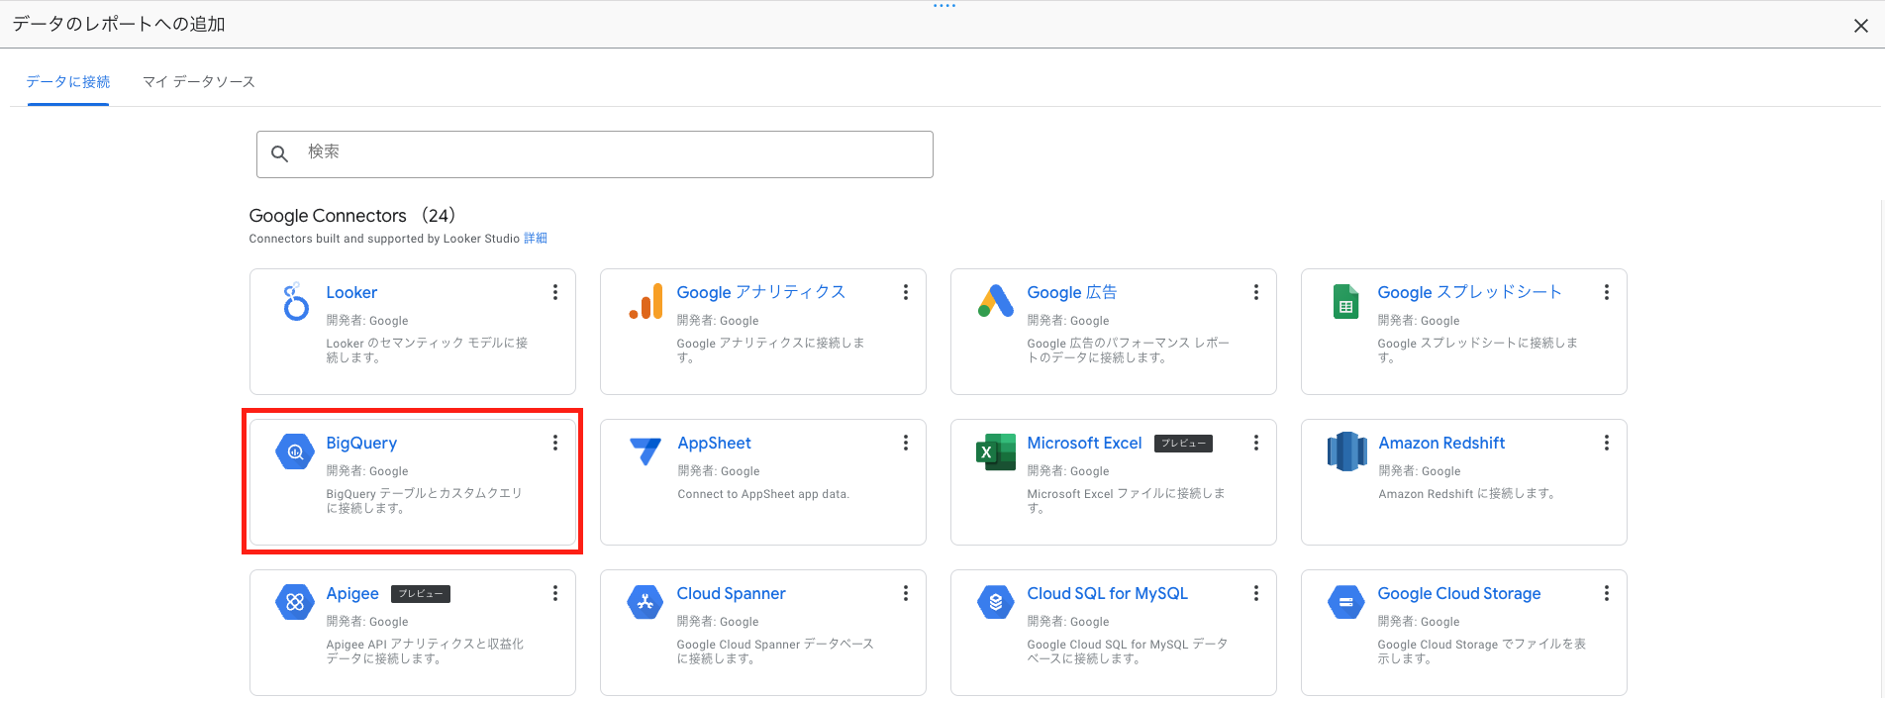
Task: Open three-dot menu on BigQuery card
Action: point(555,443)
